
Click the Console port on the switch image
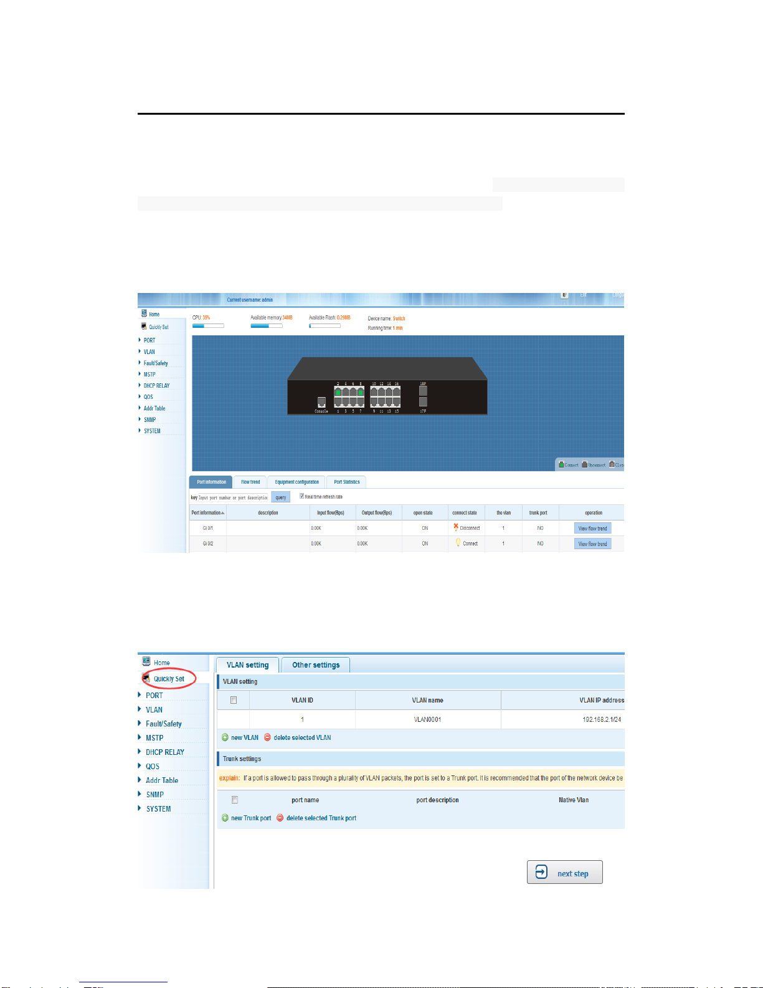point(321,403)
